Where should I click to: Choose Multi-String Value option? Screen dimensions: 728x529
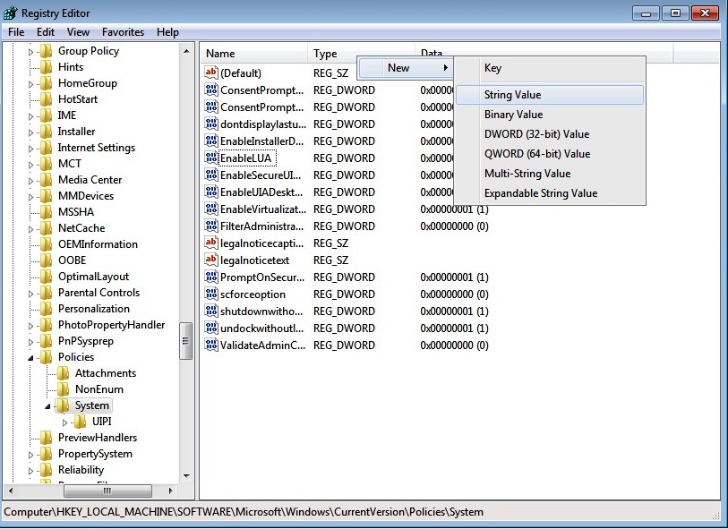pyautogui.click(x=550, y=174)
